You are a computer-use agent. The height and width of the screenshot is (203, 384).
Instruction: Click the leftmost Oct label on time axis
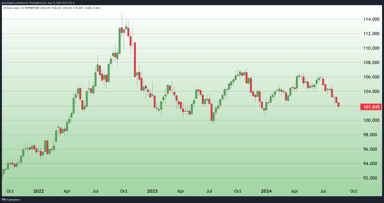[x=10, y=191]
